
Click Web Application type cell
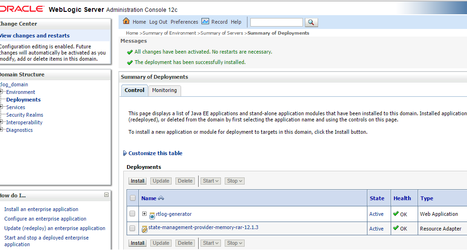tap(439, 214)
